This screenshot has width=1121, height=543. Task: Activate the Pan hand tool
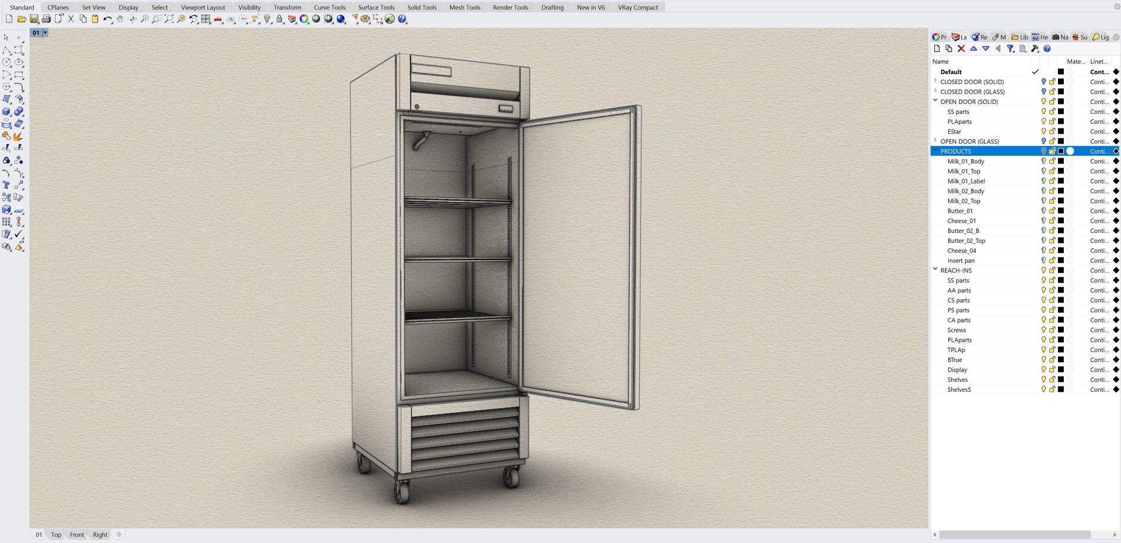[120, 19]
